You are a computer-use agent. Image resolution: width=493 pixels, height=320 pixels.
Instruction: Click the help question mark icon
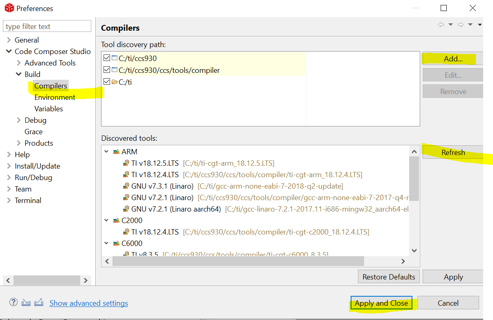pos(13,303)
